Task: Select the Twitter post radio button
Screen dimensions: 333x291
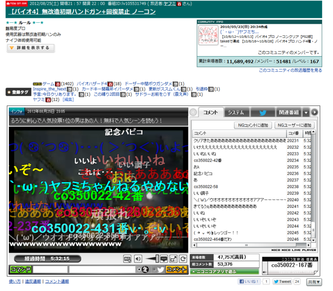Action: [x=154, y=270]
